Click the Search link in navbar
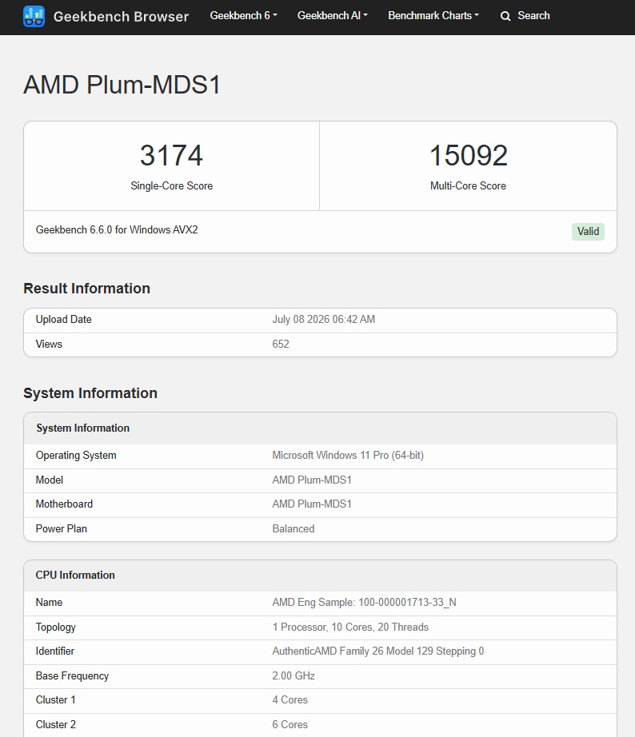The image size is (635, 737). 533,15
